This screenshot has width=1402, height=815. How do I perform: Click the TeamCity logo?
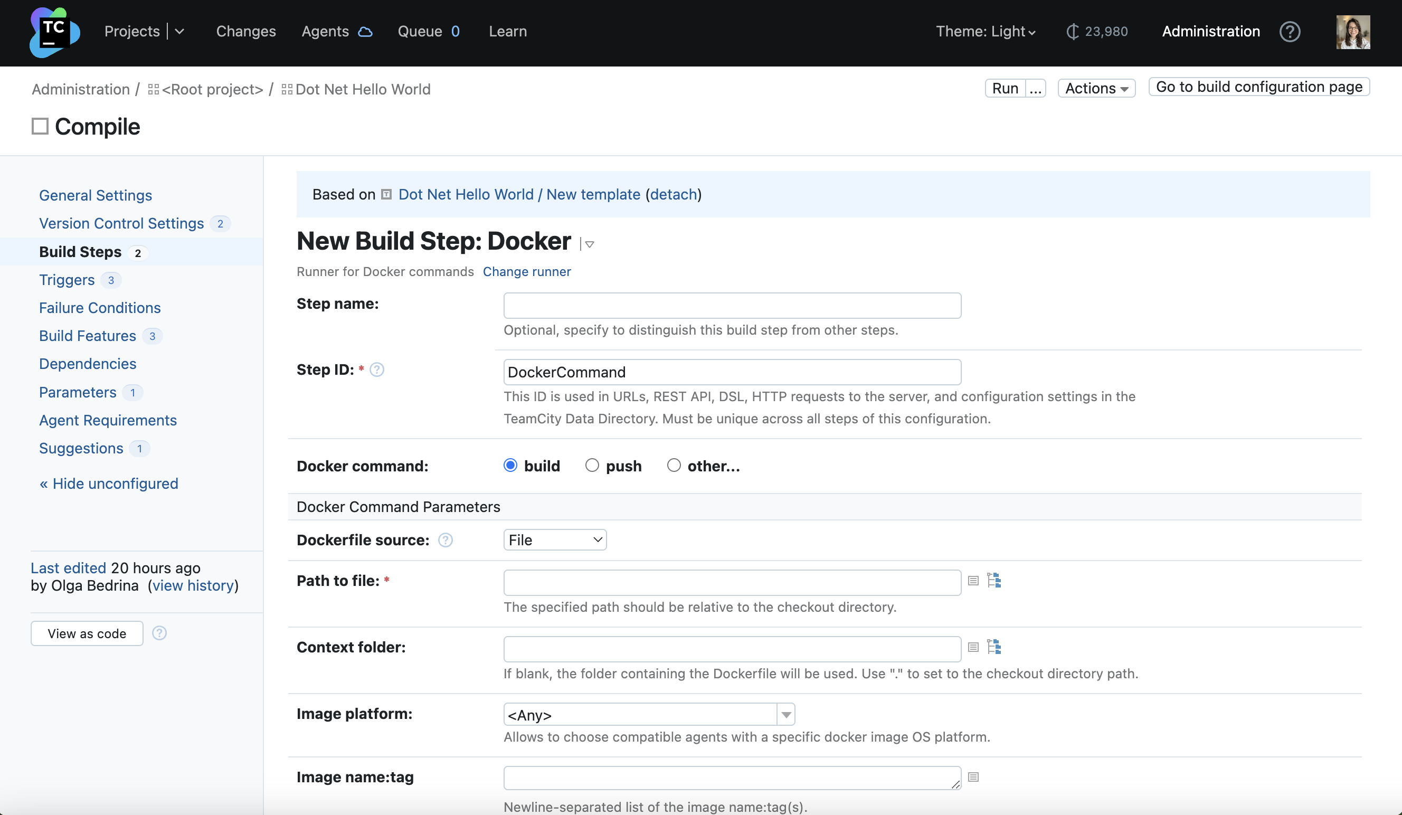pos(54,32)
